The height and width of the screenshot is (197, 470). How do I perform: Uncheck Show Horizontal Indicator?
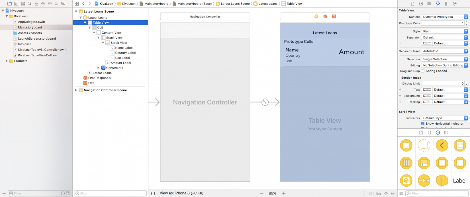(423, 124)
